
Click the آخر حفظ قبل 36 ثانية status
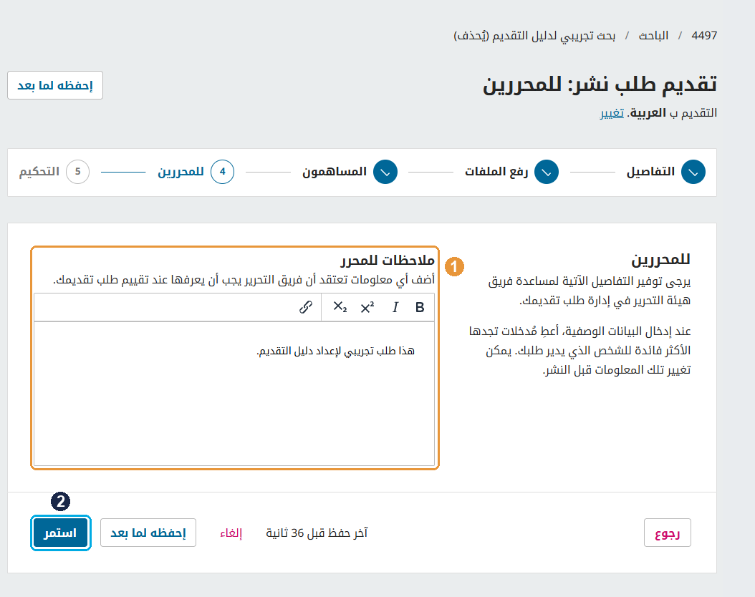point(317,533)
